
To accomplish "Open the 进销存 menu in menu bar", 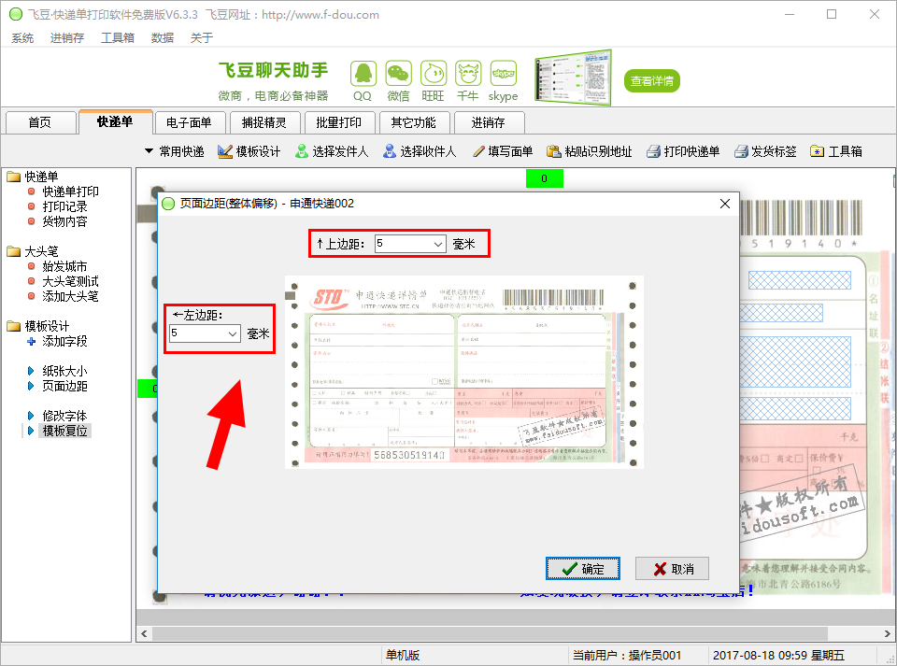I will [67, 37].
